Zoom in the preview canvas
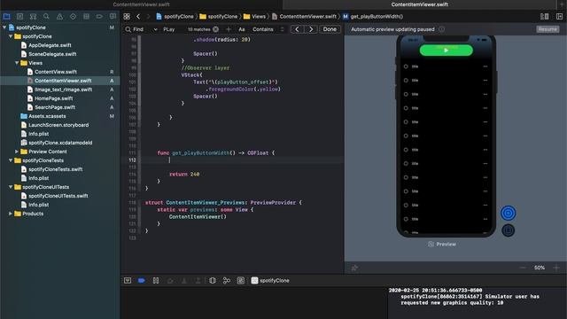 (x=556, y=268)
